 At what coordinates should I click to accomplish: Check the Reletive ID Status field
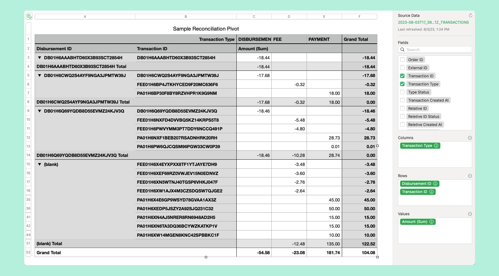point(402,116)
